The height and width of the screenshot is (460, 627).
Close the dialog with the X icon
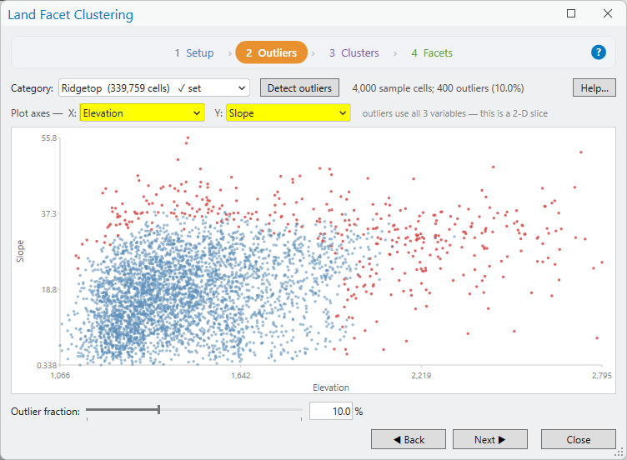607,13
